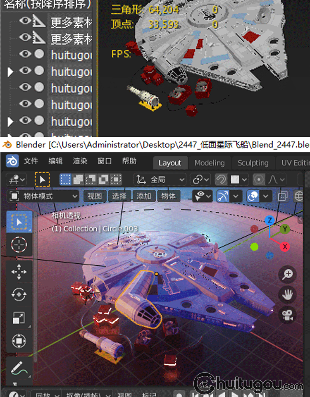Toggle X-ray display button
The image size is (310, 397).
[x=283, y=196]
